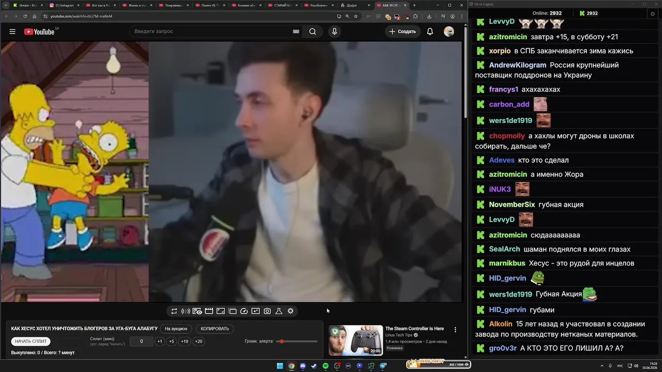Add +10 minutes to split
This screenshot has width=662, height=372.
tap(185, 342)
